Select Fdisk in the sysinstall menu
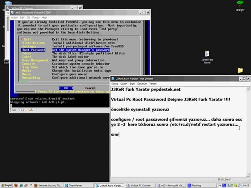The image size is (251, 188). (x=27, y=53)
